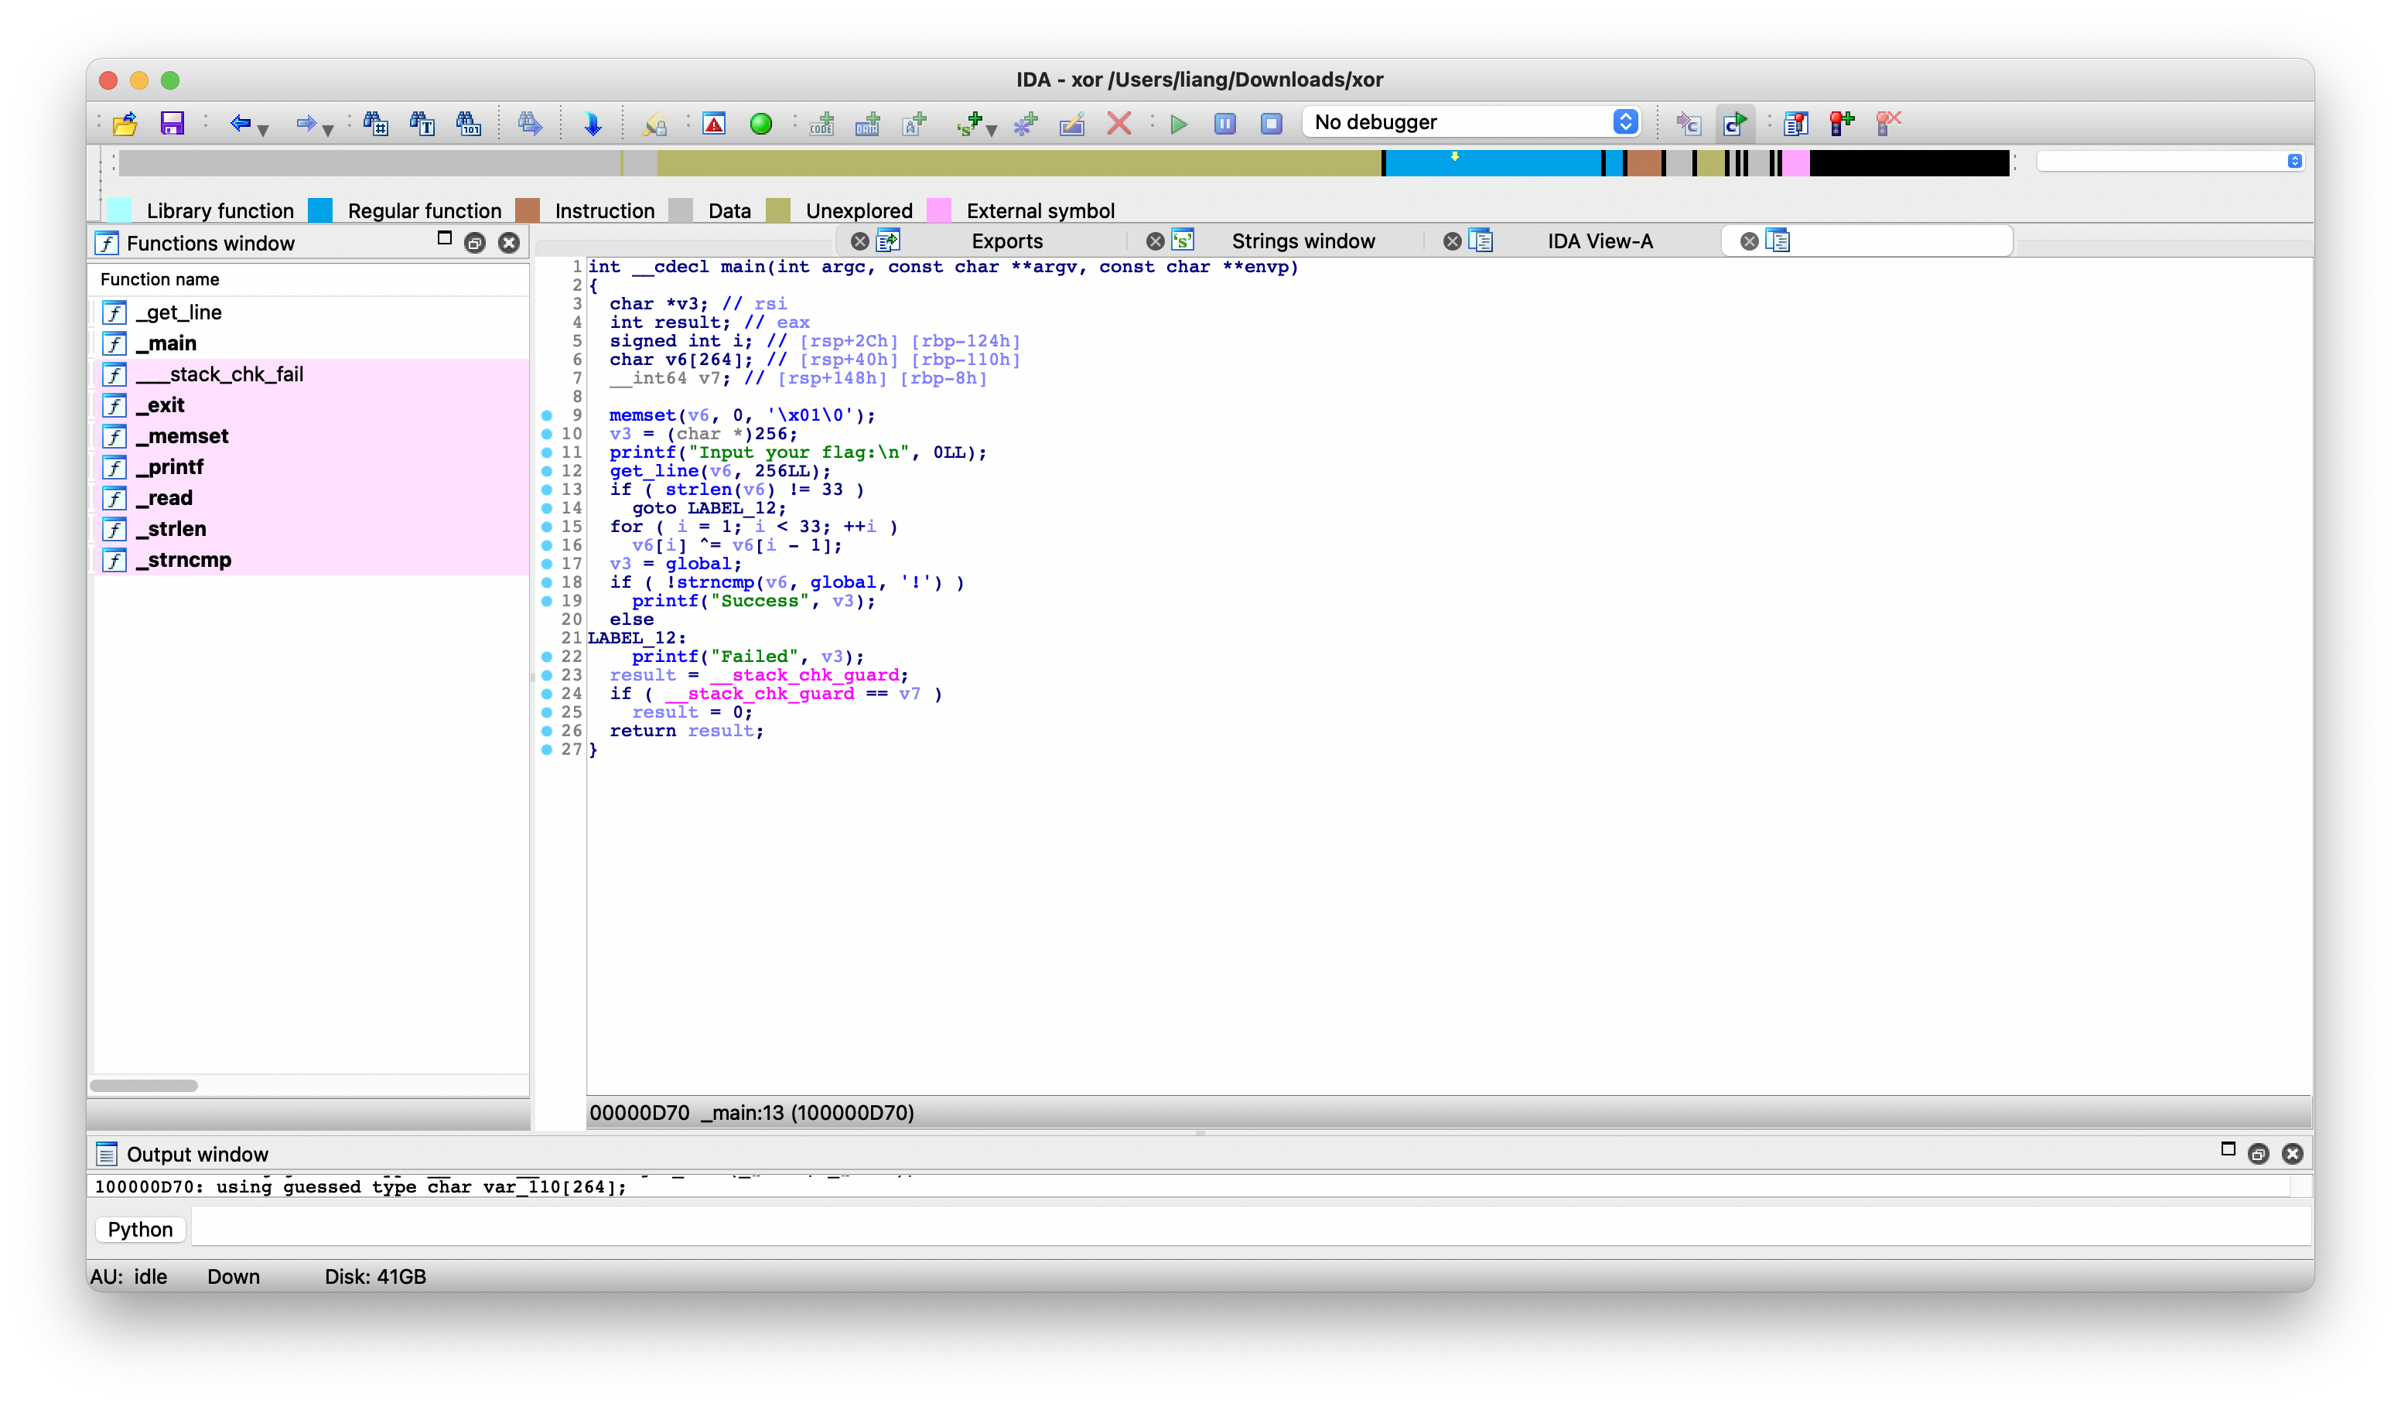Click the Open file toolbar icon
Image resolution: width=2401 pixels, height=1406 pixels.
[125, 124]
